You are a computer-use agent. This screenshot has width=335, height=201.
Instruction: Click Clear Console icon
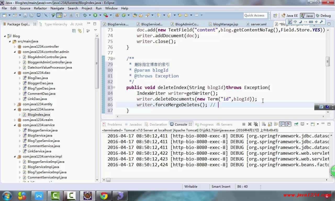click(264, 124)
